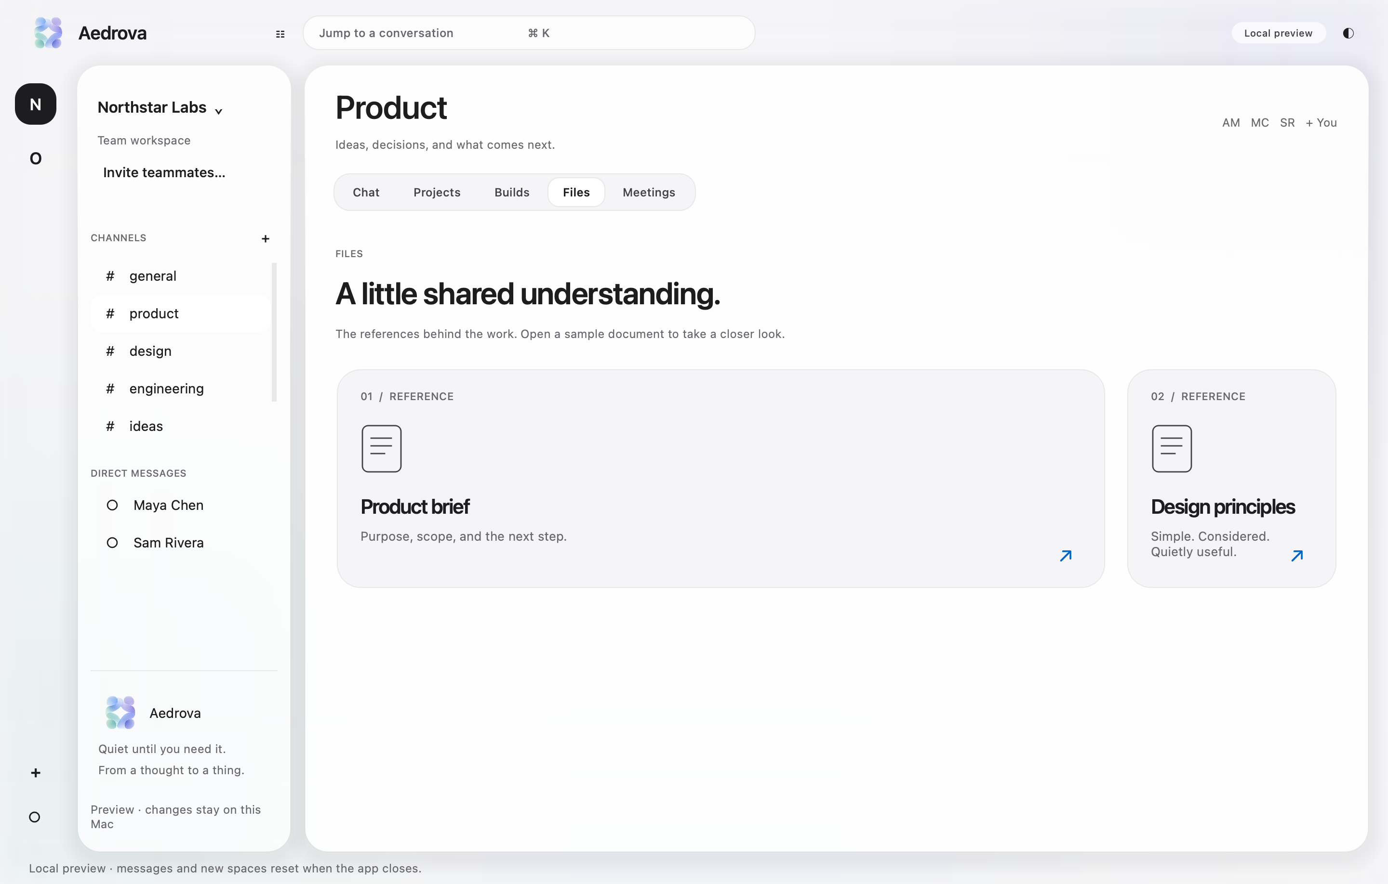Click the Product brief document icon
This screenshot has height=884, width=1388.
tap(382, 449)
